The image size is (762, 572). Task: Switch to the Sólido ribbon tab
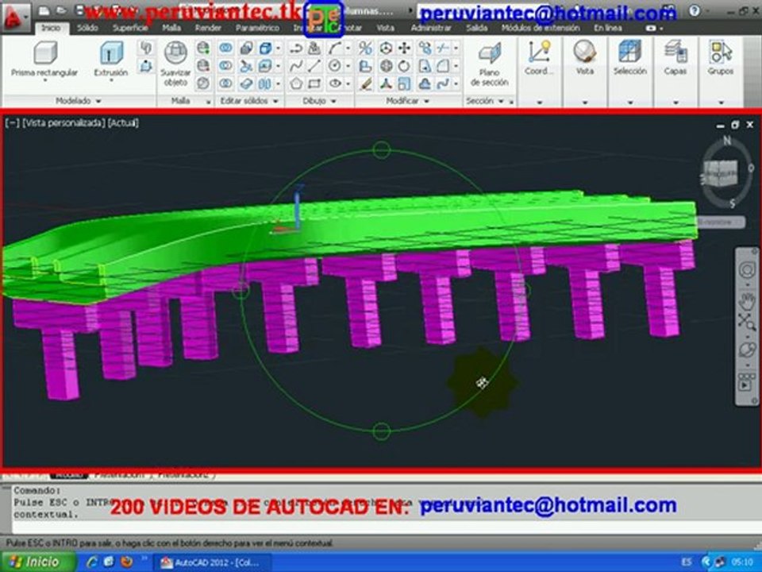[87, 29]
